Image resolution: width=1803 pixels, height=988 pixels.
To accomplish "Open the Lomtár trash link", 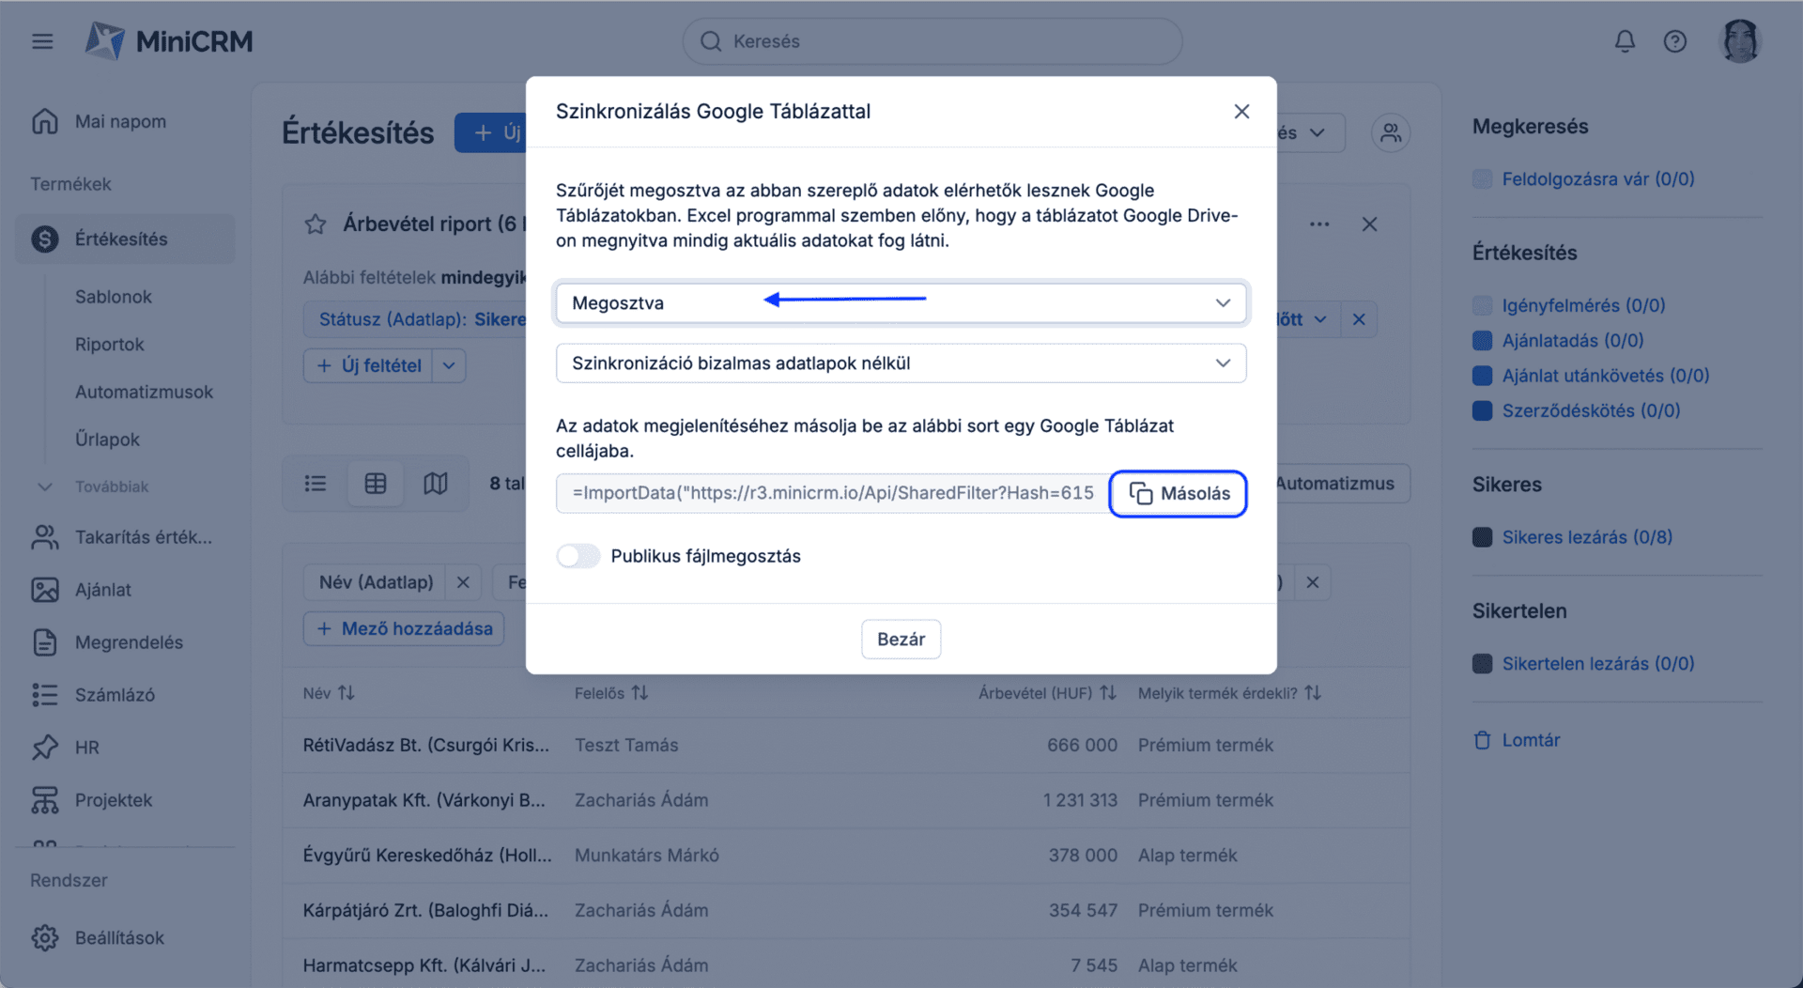I will tap(1517, 740).
